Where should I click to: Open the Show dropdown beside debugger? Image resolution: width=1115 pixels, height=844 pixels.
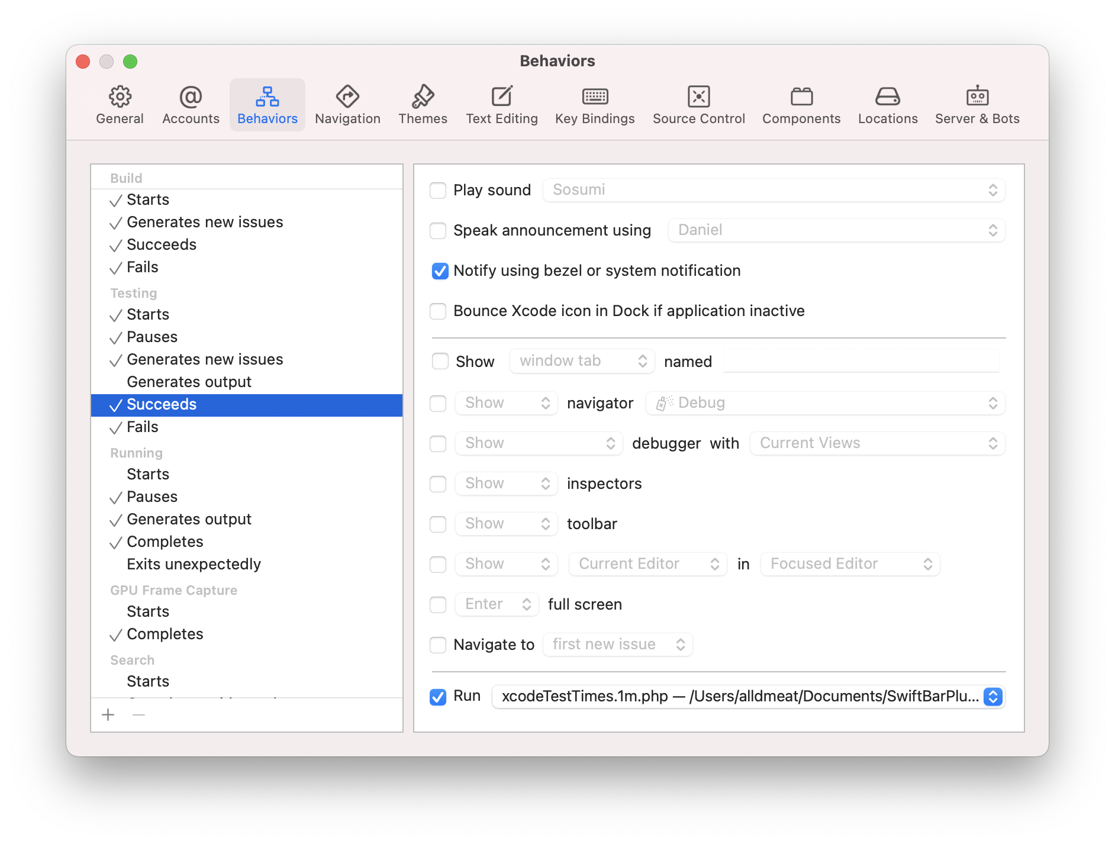[539, 443]
